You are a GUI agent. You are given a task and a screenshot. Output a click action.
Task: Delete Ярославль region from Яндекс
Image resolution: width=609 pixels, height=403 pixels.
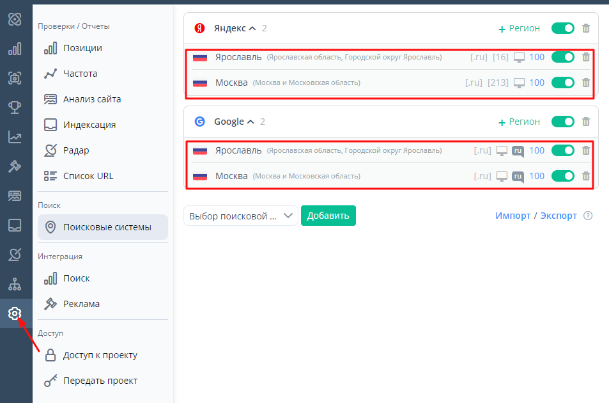pos(586,57)
